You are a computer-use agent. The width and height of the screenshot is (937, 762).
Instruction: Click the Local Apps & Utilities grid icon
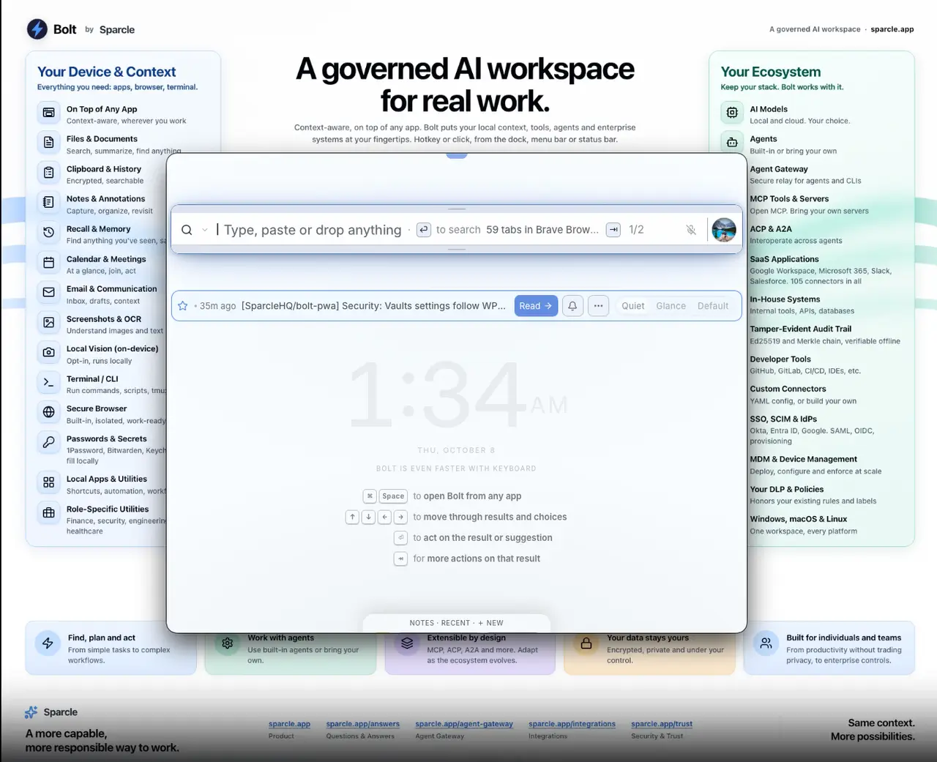point(49,482)
